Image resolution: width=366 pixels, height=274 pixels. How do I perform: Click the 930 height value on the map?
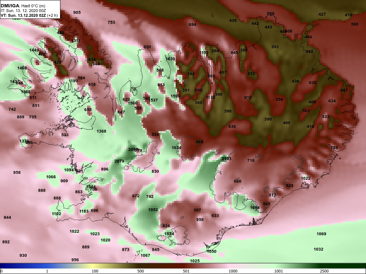click(x=23, y=255)
